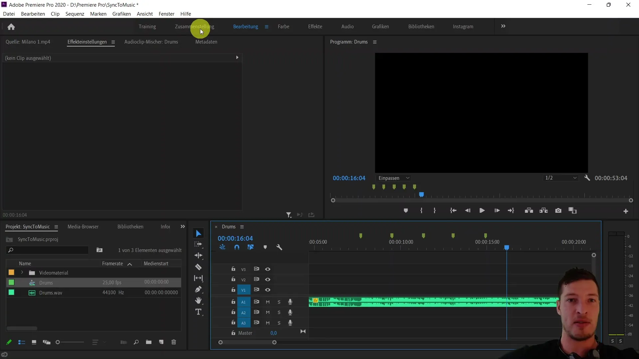Screen dimensions: 639x359
Task: Switch to the Metadaten tab
Action: [206, 42]
